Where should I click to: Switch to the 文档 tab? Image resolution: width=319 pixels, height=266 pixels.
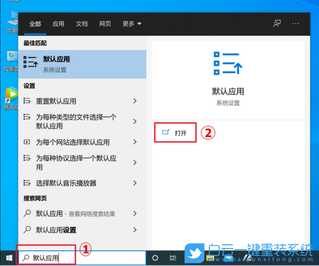(x=82, y=24)
